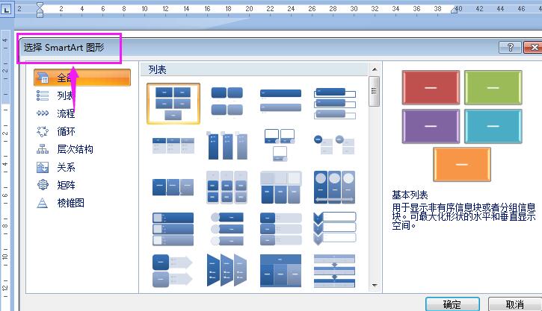The image size is (542, 311).
Task: Select the stacked bars with picture squares layout
Action: click(173, 229)
